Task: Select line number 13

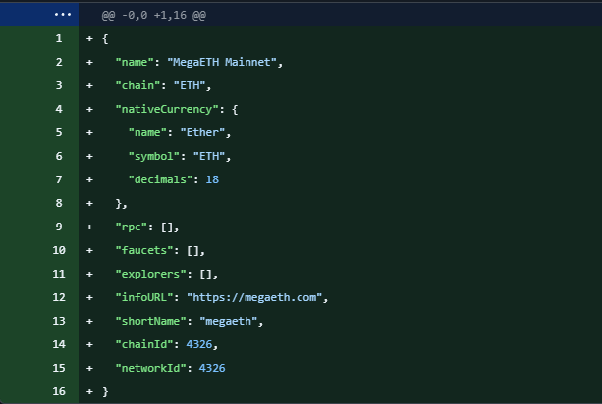Action: point(59,321)
